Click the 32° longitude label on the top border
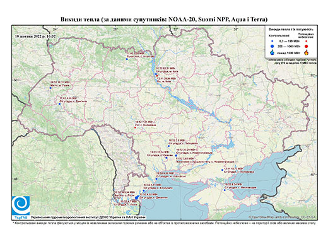 (x=175, y=29)
